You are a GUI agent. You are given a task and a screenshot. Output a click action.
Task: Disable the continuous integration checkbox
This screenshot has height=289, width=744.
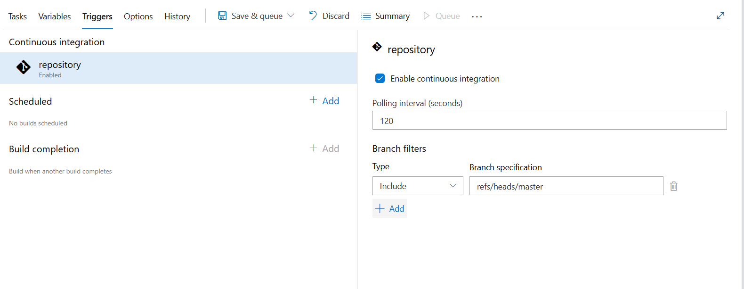click(x=380, y=78)
